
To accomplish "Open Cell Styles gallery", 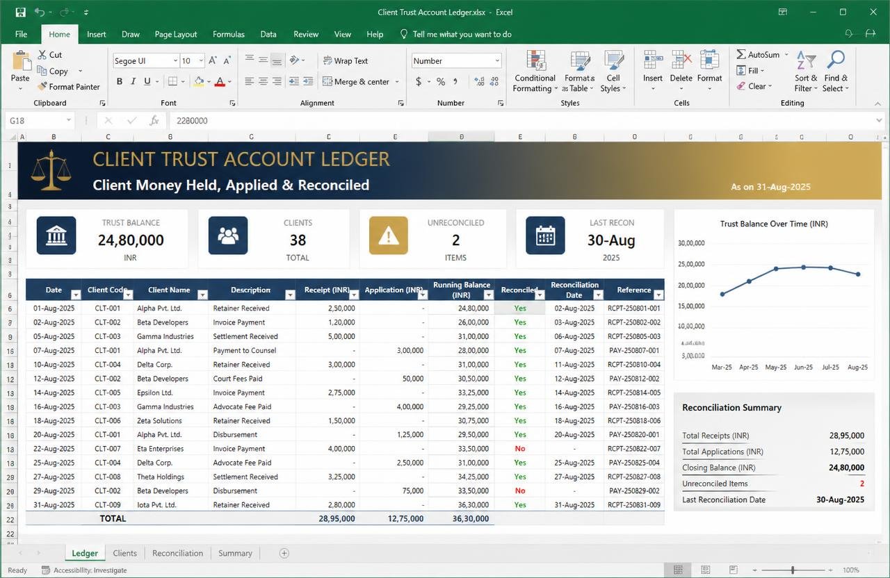I will [x=613, y=71].
